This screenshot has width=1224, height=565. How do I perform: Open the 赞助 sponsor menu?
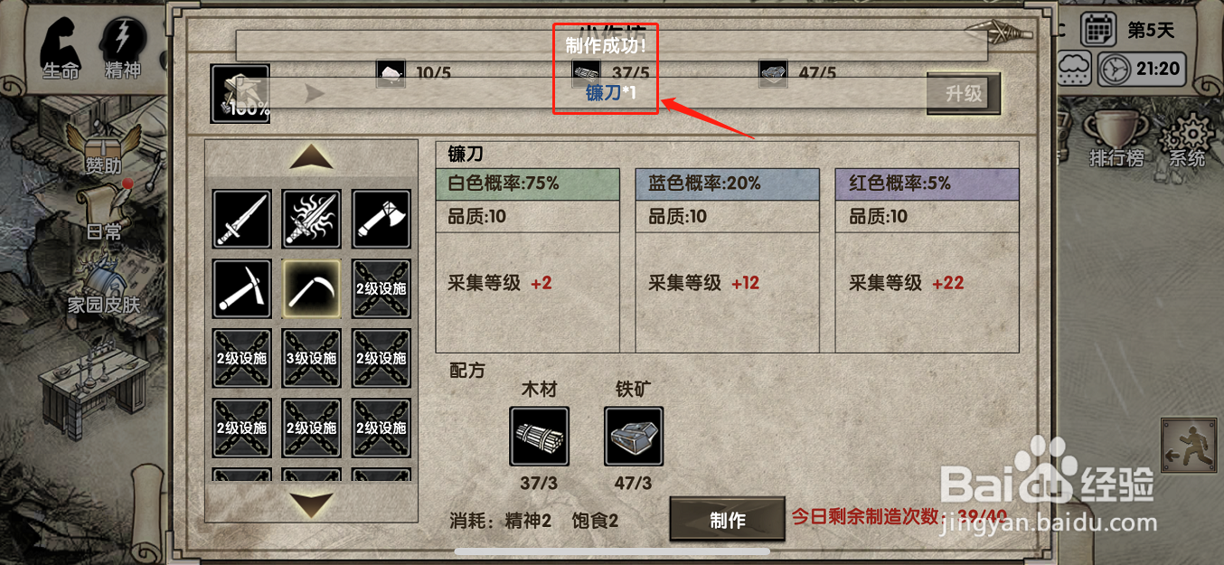[x=104, y=149]
